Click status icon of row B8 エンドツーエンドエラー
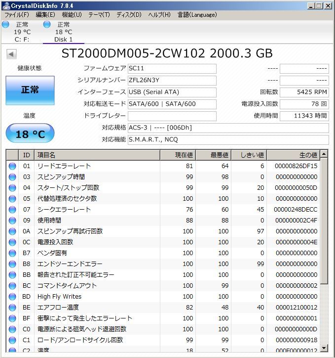The width and height of the screenshot is (335, 358). pos(12,264)
